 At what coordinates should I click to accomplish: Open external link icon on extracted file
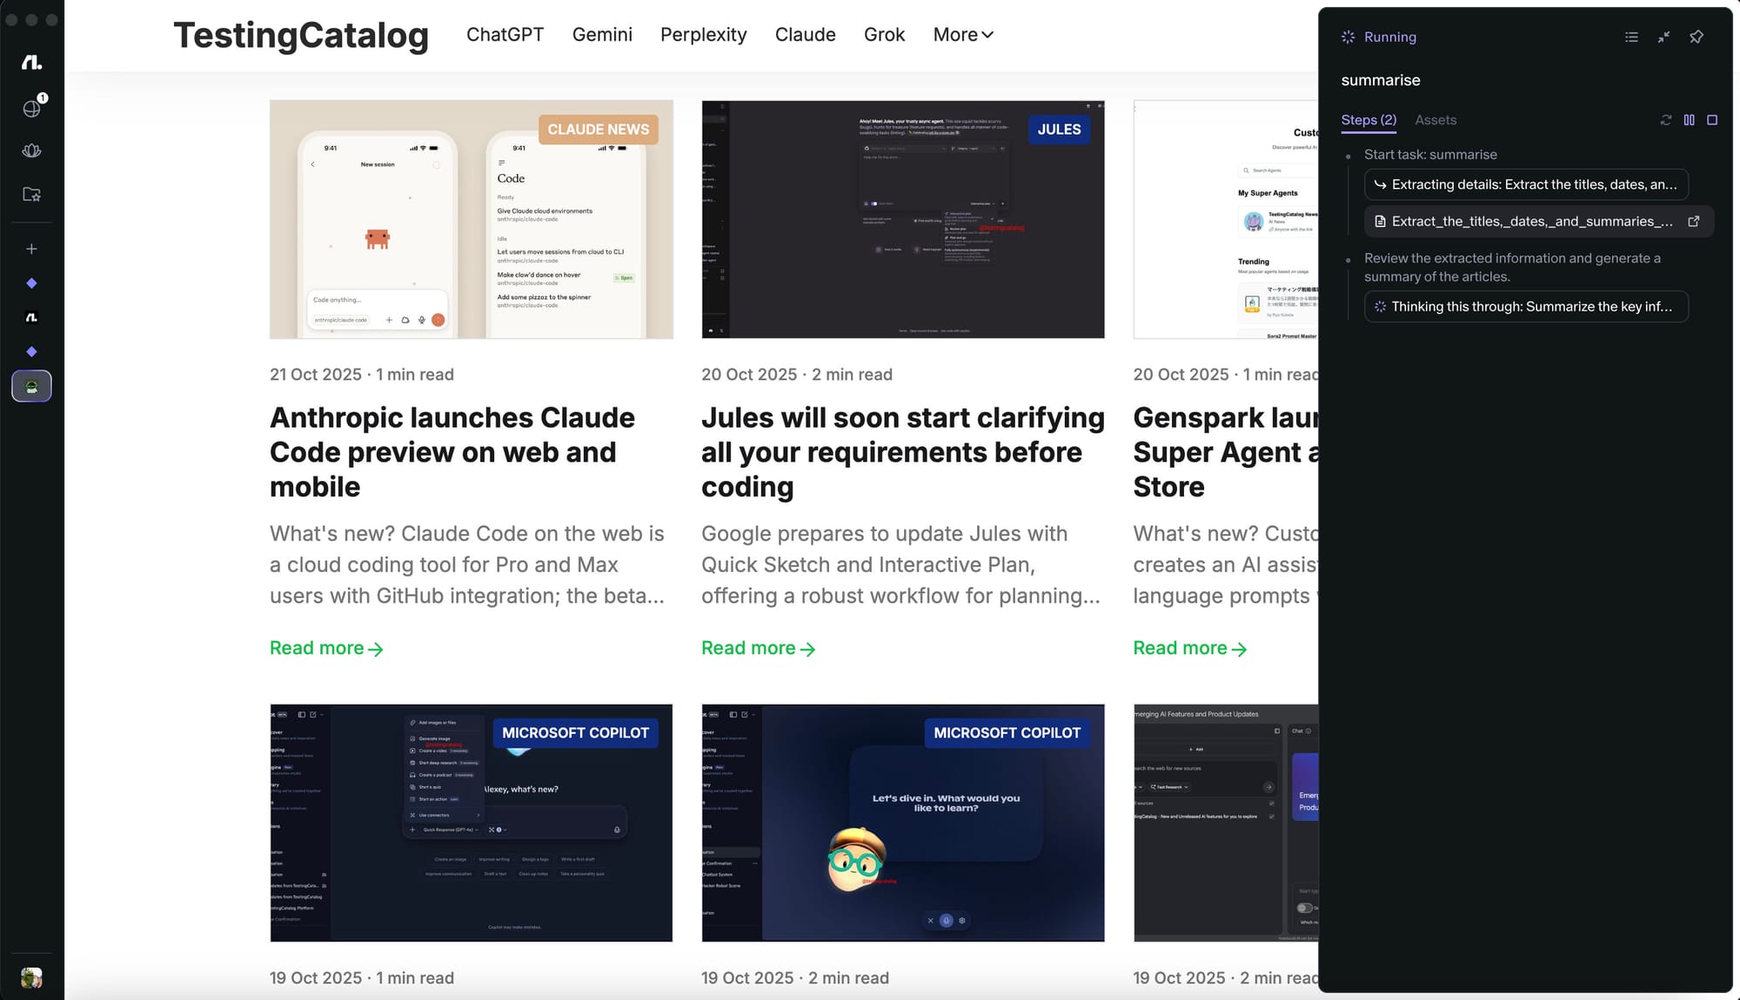click(x=1693, y=222)
